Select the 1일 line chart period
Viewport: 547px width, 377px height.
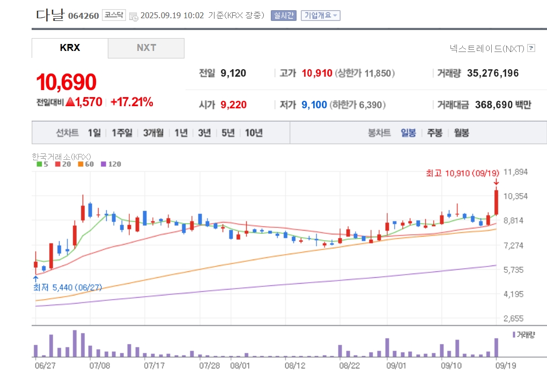94,133
